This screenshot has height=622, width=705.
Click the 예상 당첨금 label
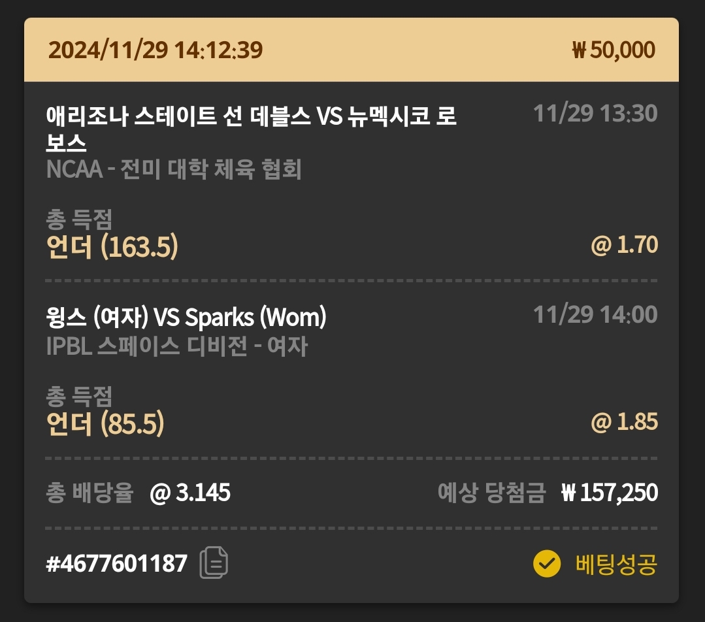491,493
